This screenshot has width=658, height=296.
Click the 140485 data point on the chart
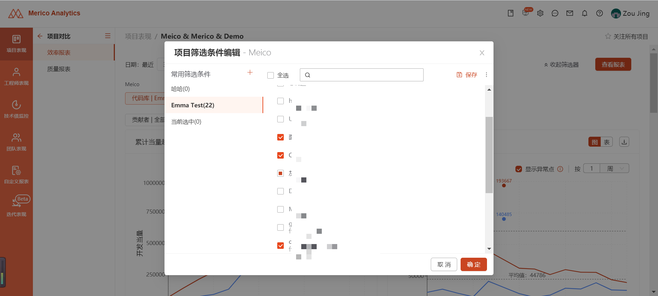click(x=504, y=219)
